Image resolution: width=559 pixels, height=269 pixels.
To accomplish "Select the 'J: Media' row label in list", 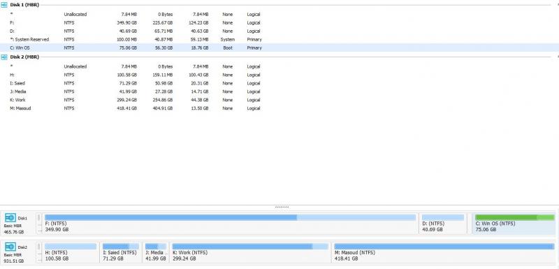I will pyautogui.click(x=18, y=92).
